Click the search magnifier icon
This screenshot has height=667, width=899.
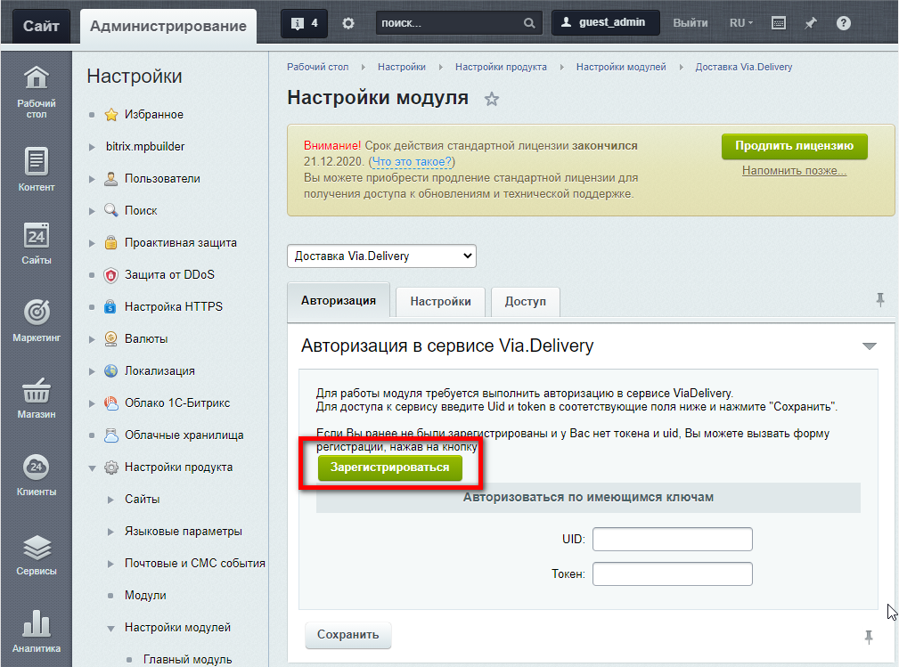[x=529, y=23]
